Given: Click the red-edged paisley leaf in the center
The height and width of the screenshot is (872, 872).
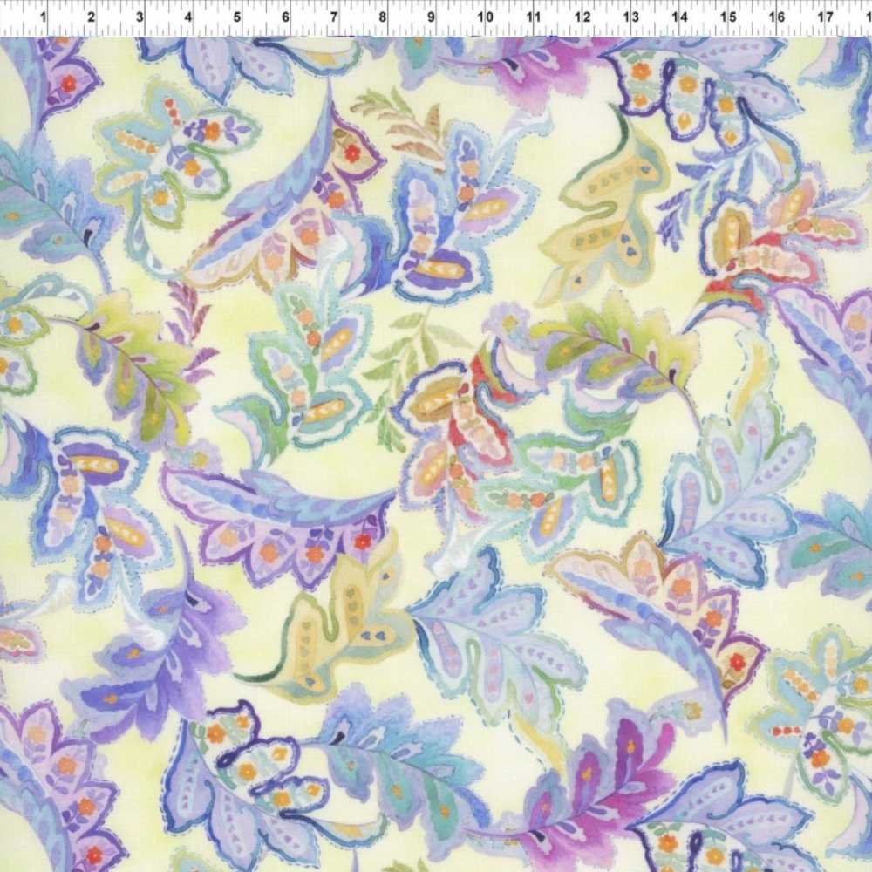Looking at the screenshot, I should pos(453,419).
